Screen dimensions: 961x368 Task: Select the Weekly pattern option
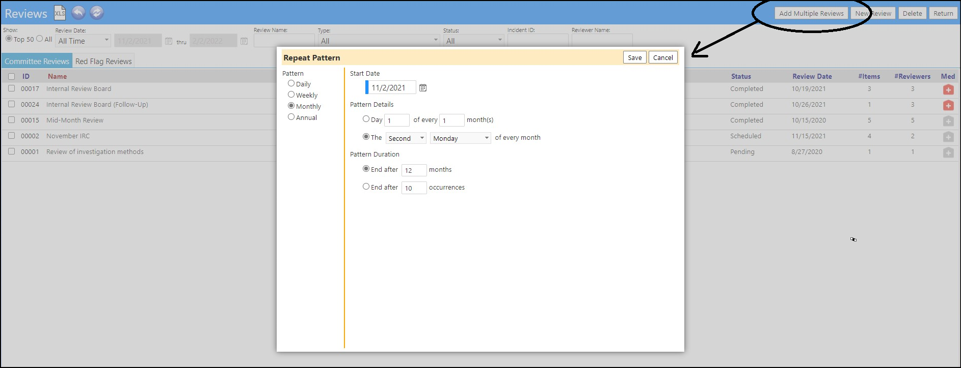(x=291, y=95)
